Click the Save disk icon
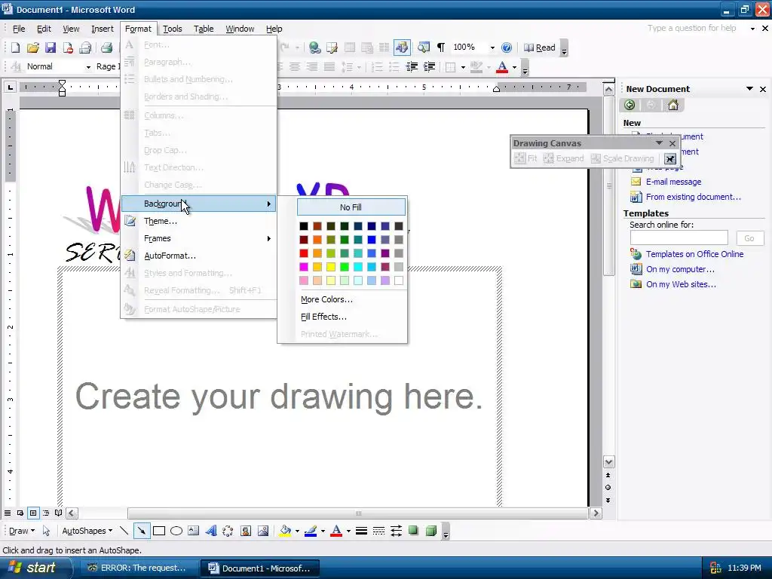This screenshot has width=772, height=579. [x=51, y=47]
